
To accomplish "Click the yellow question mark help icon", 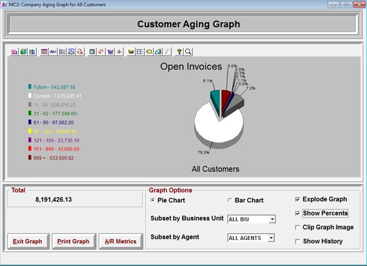I will pos(179,52).
